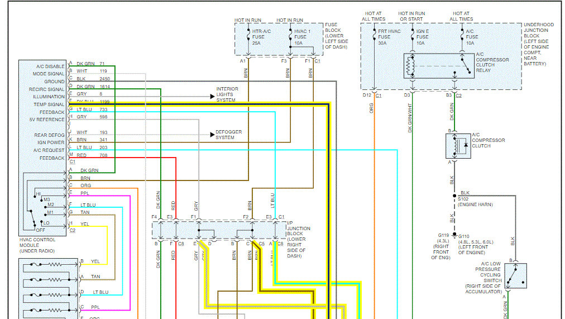565x319 pixels.
Task: Click the "S102 (ENGINE HARN)" splice label
Action: coord(475,202)
